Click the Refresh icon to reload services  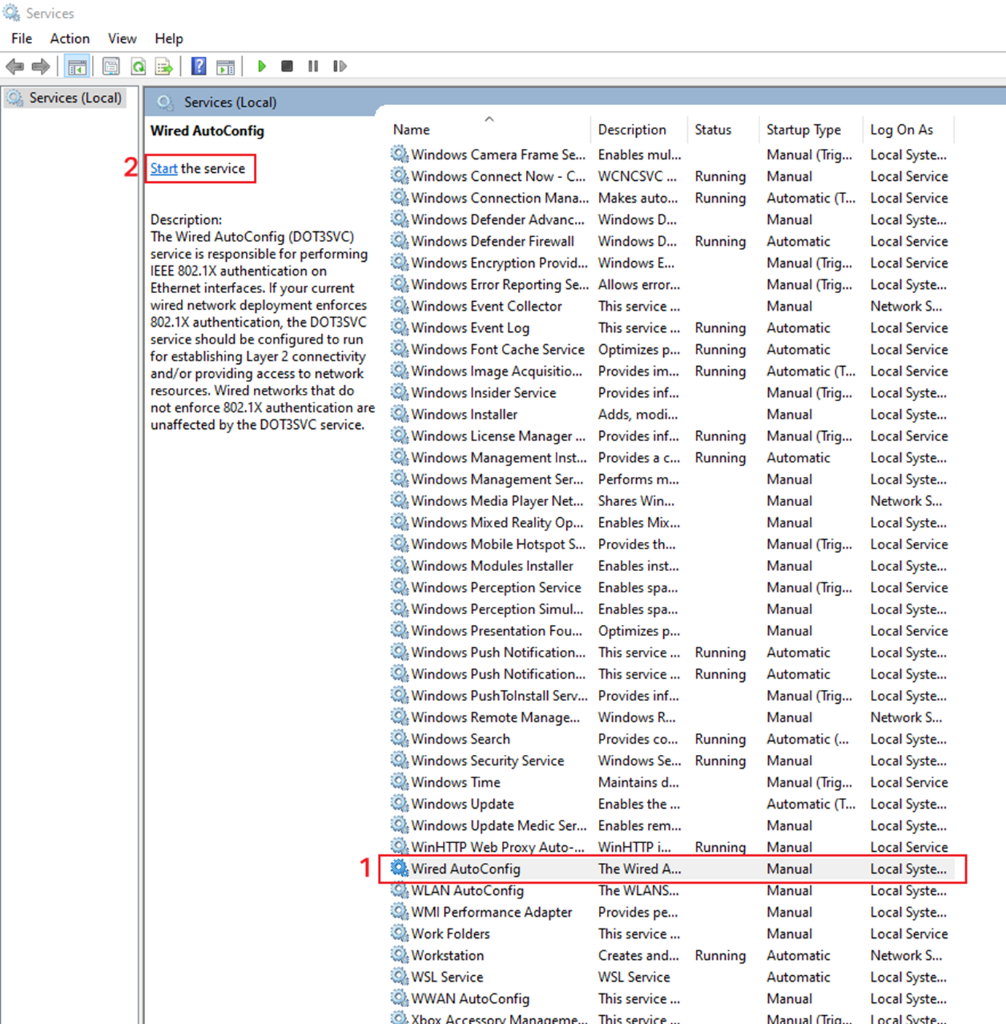click(139, 66)
